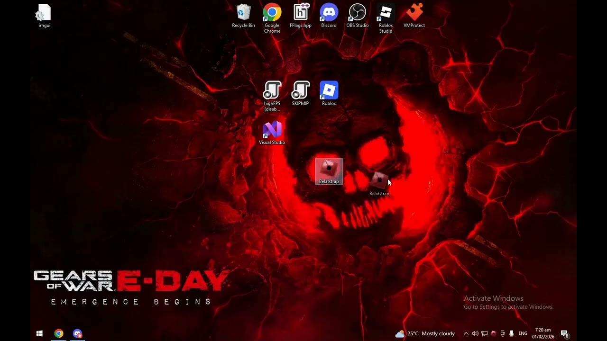Image resolution: width=607 pixels, height=341 pixels.
Task: Select the Roblox Studio shortcut
Action: [386, 19]
